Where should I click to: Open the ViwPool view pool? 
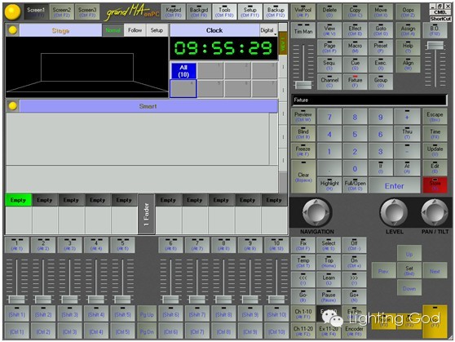pos(303,12)
